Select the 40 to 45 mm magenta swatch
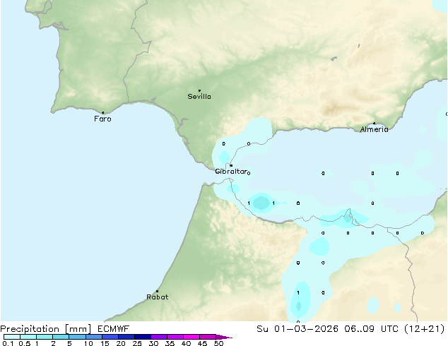Viewport: 448px width, 346px height. 191,337
